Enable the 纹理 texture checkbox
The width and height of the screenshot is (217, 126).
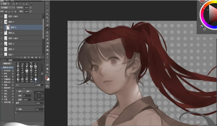point(2,76)
